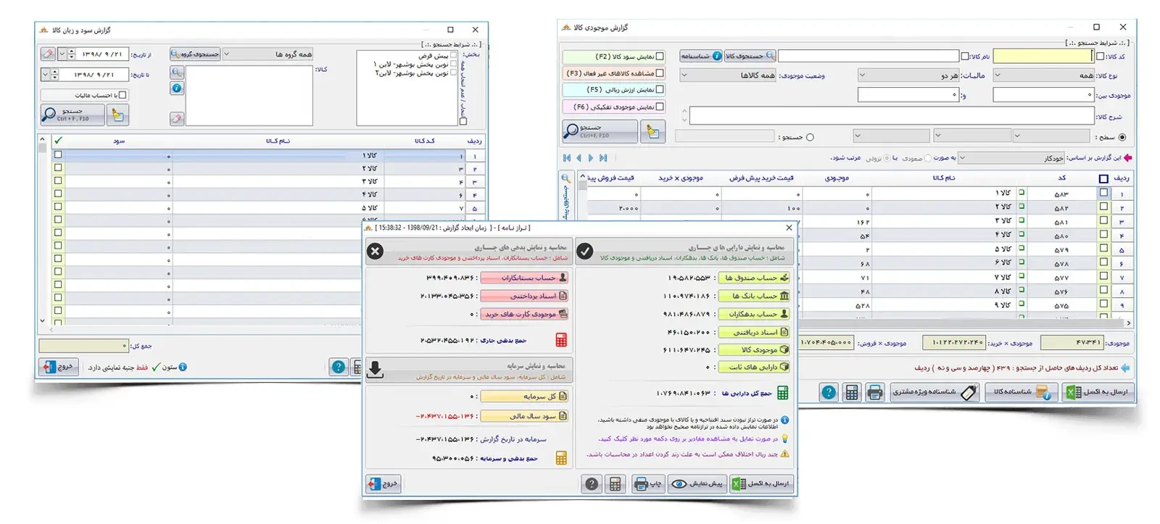This screenshot has width=1160, height=524.
Task: Select the جستجو radio button
Action: click(x=810, y=137)
